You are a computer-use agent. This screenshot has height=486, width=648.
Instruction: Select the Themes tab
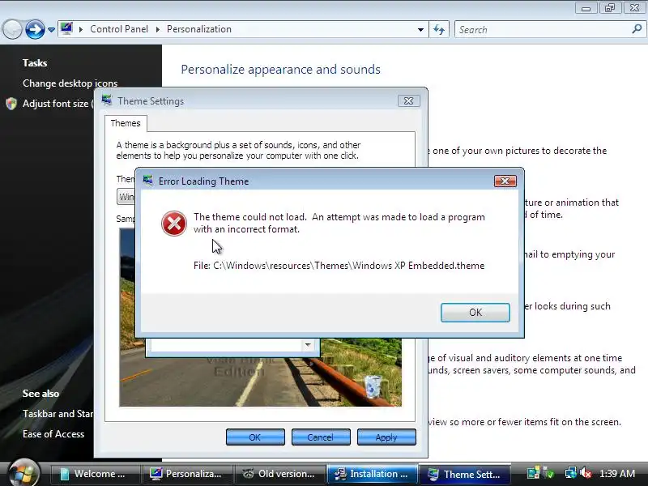(x=126, y=123)
